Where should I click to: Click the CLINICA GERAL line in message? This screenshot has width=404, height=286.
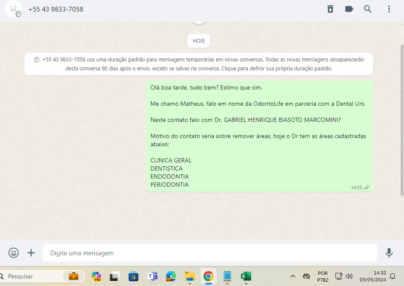(x=171, y=160)
